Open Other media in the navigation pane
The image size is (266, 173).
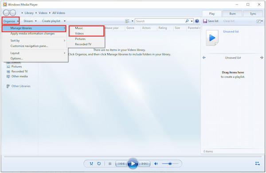20,76
